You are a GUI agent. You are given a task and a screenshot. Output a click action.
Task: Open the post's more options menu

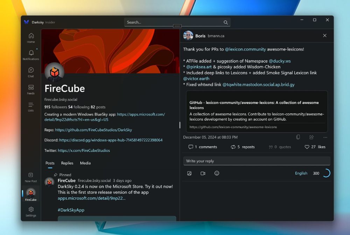pyautogui.click(x=325, y=138)
